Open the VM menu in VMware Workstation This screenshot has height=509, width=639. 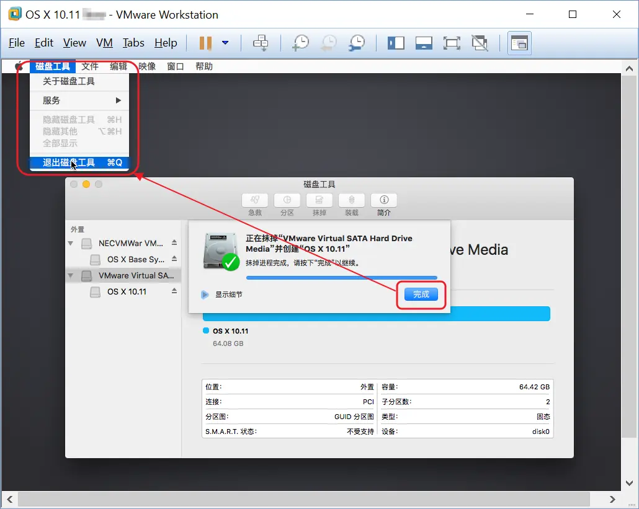coord(104,43)
